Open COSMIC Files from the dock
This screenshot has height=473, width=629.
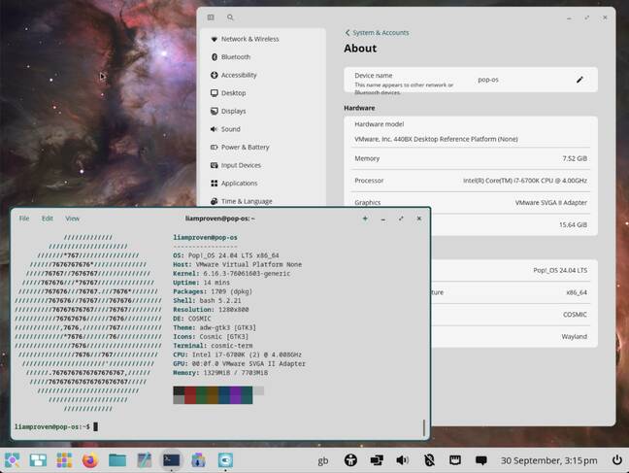pos(117,460)
